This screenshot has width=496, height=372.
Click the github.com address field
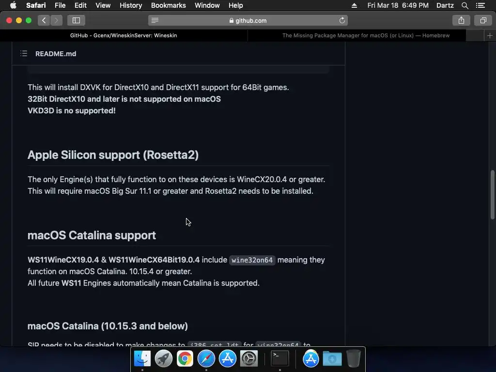click(x=248, y=20)
